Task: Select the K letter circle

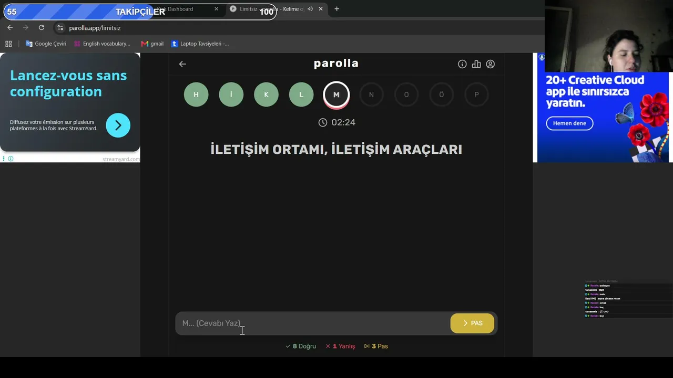Action: coord(266,94)
